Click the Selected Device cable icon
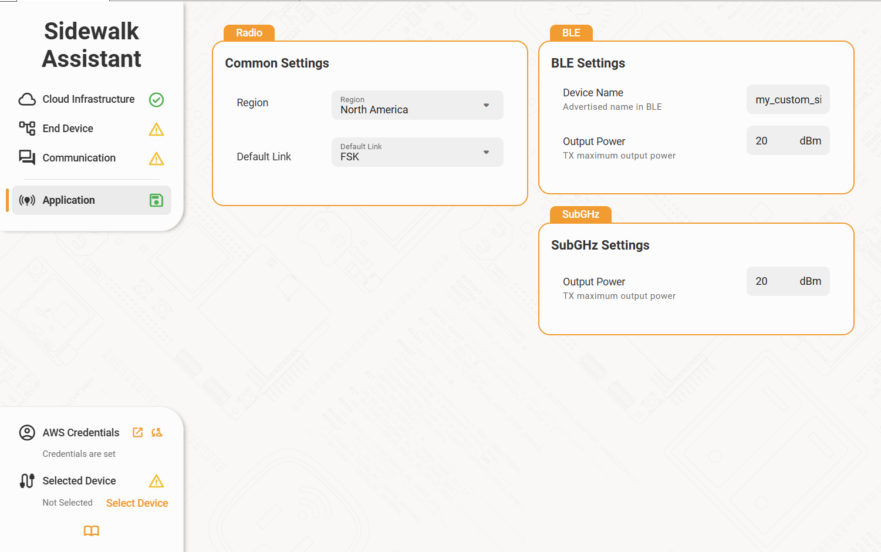The width and height of the screenshot is (881, 552). click(x=27, y=481)
